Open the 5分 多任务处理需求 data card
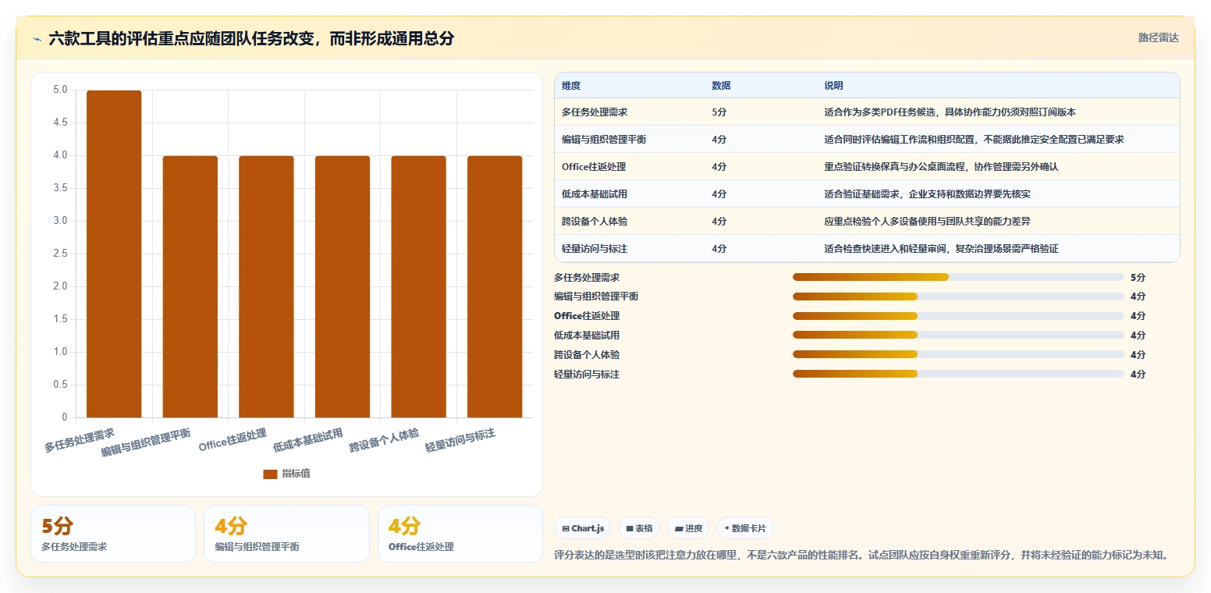This screenshot has width=1211, height=593. pyautogui.click(x=113, y=534)
